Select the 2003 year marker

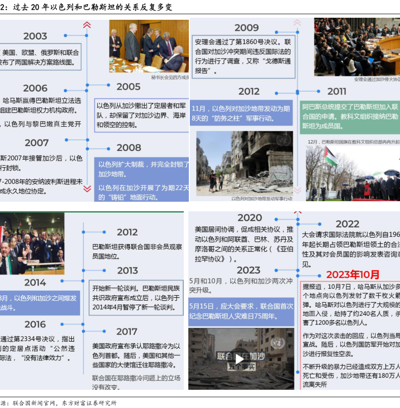(35, 36)
